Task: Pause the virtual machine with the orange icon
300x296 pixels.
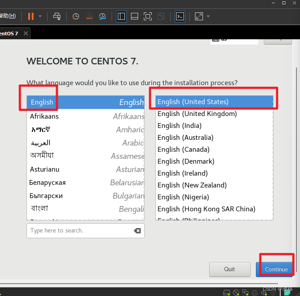Action: pyautogui.click(x=31, y=16)
